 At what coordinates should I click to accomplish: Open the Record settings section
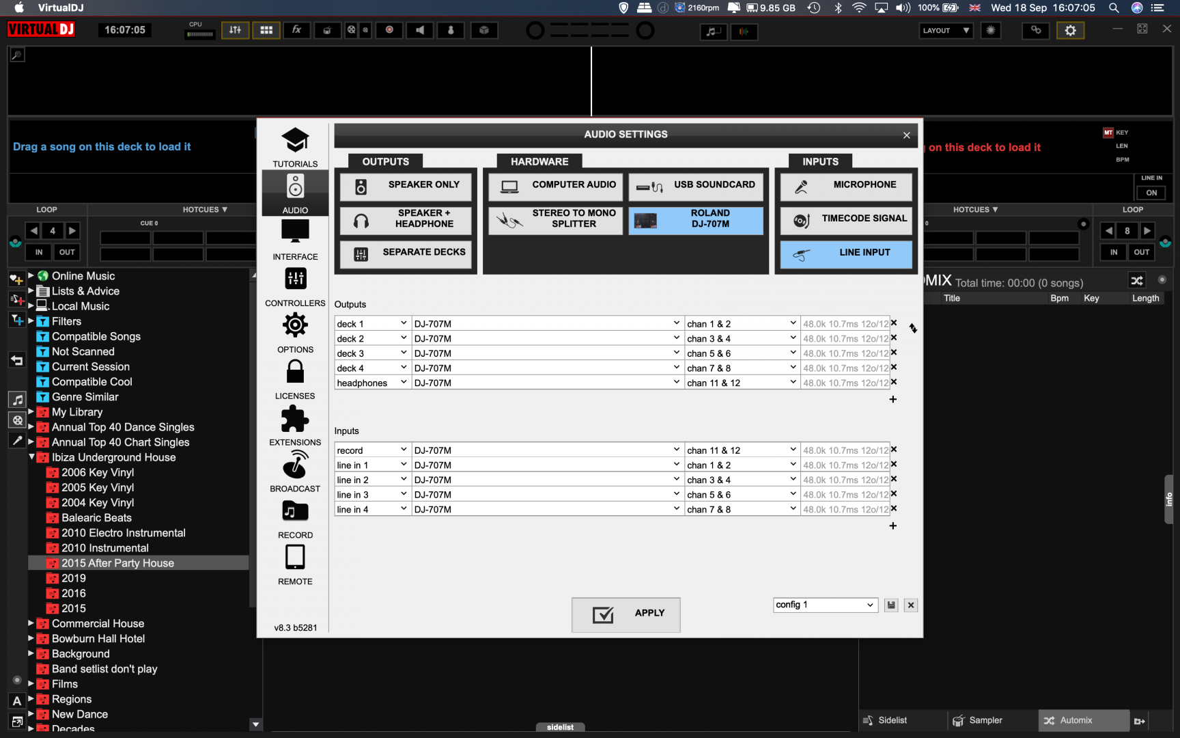click(295, 519)
